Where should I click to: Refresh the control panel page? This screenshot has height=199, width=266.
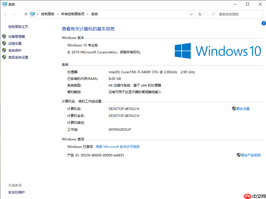tap(200, 14)
